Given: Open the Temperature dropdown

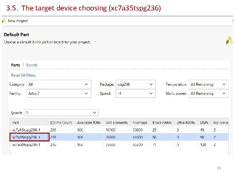Looking at the screenshot, I should [x=209, y=84].
